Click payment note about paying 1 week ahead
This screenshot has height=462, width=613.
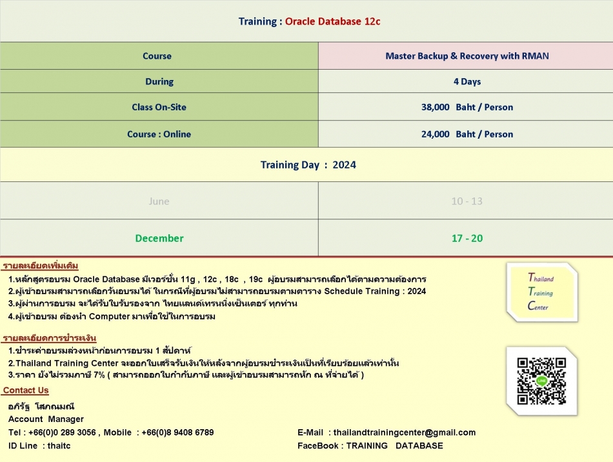99,350
